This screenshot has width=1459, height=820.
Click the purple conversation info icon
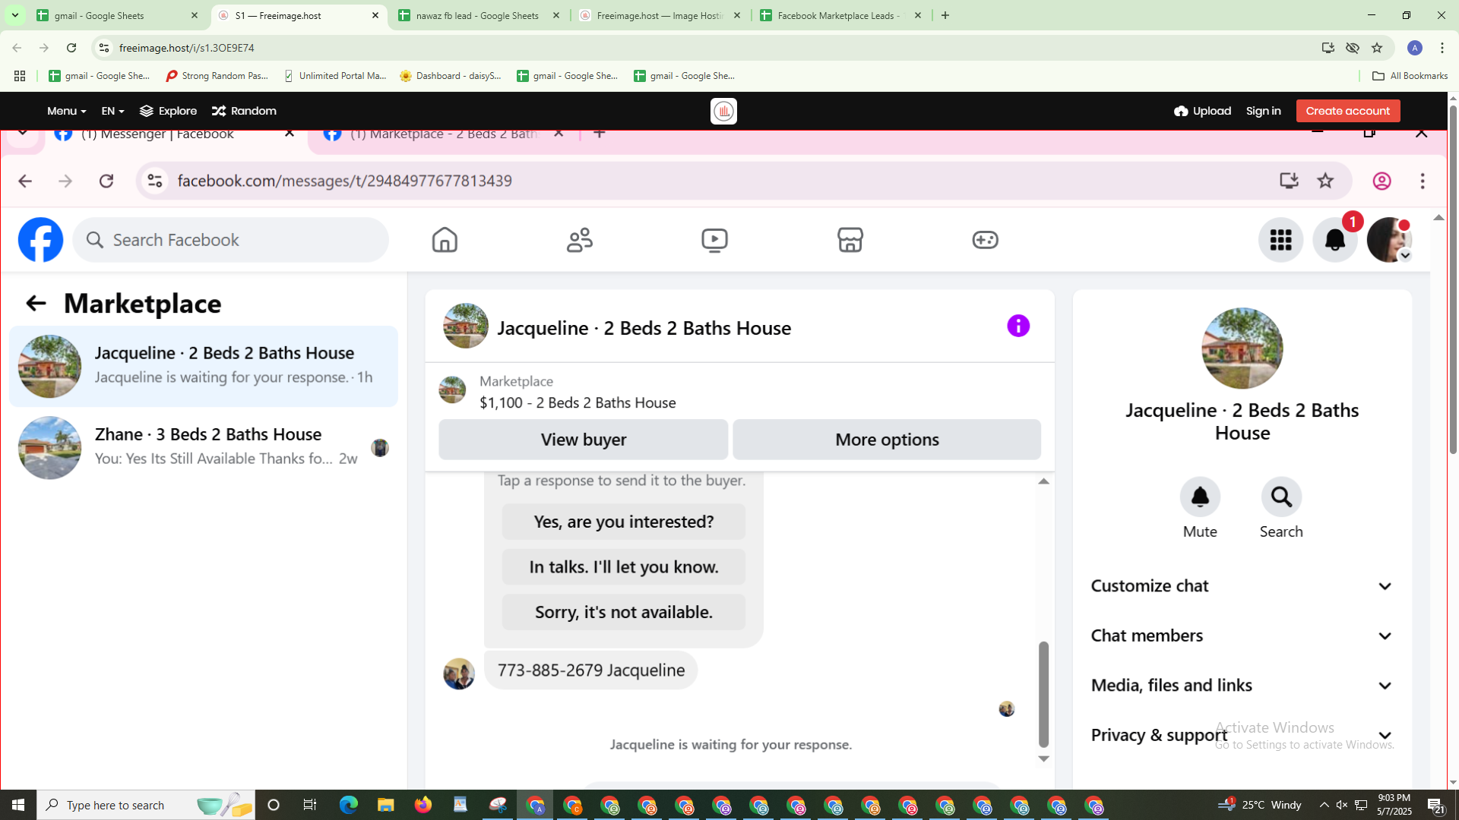tap(1018, 326)
